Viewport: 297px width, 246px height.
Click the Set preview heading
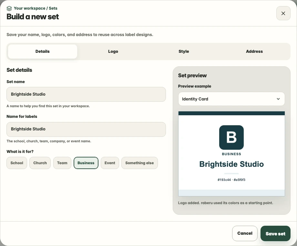192,75
